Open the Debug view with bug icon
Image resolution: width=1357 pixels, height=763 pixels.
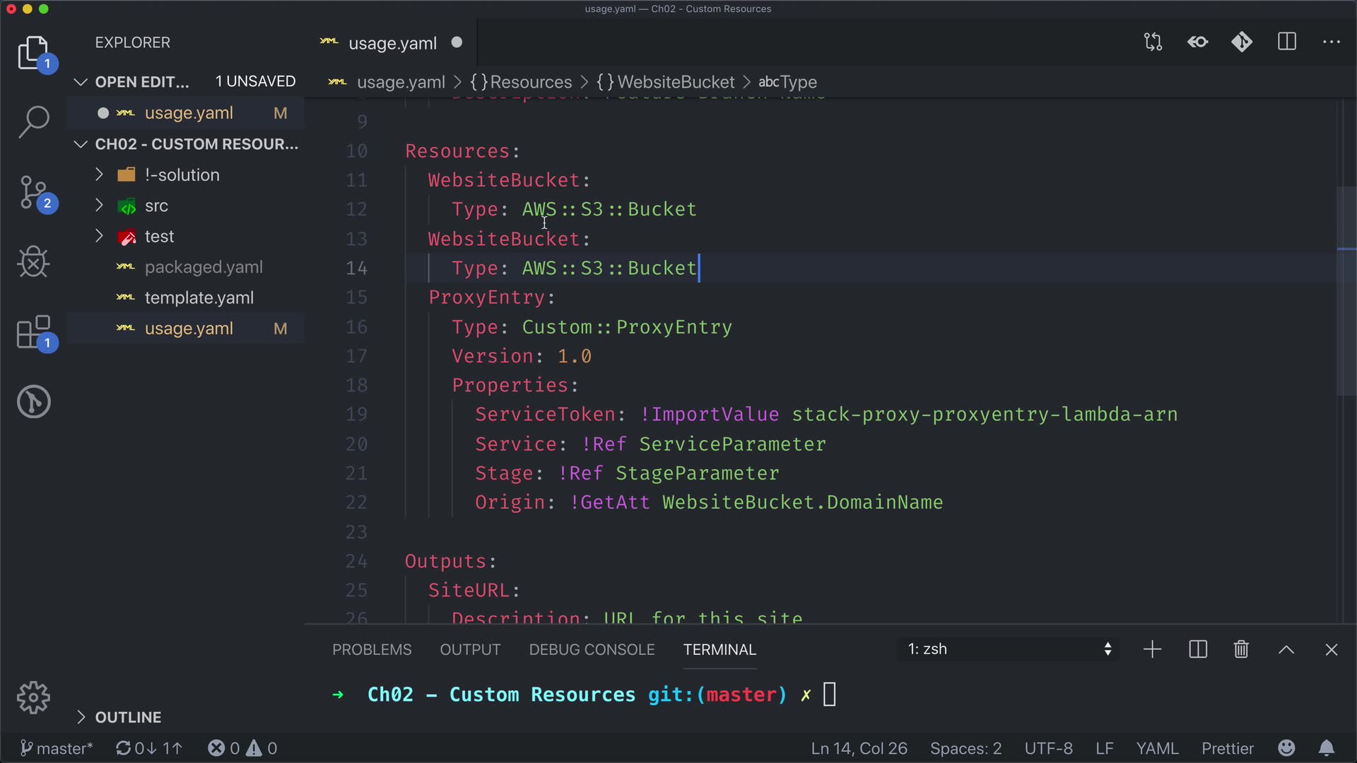point(33,262)
